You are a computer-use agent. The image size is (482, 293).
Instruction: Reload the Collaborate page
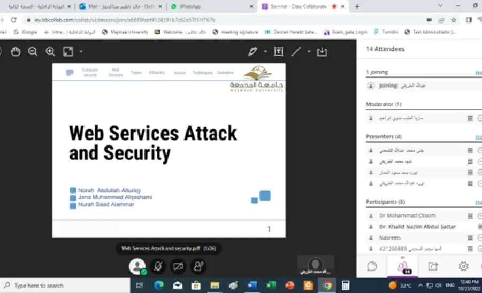[x=13, y=20]
